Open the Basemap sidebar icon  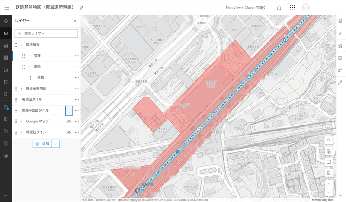click(6, 58)
